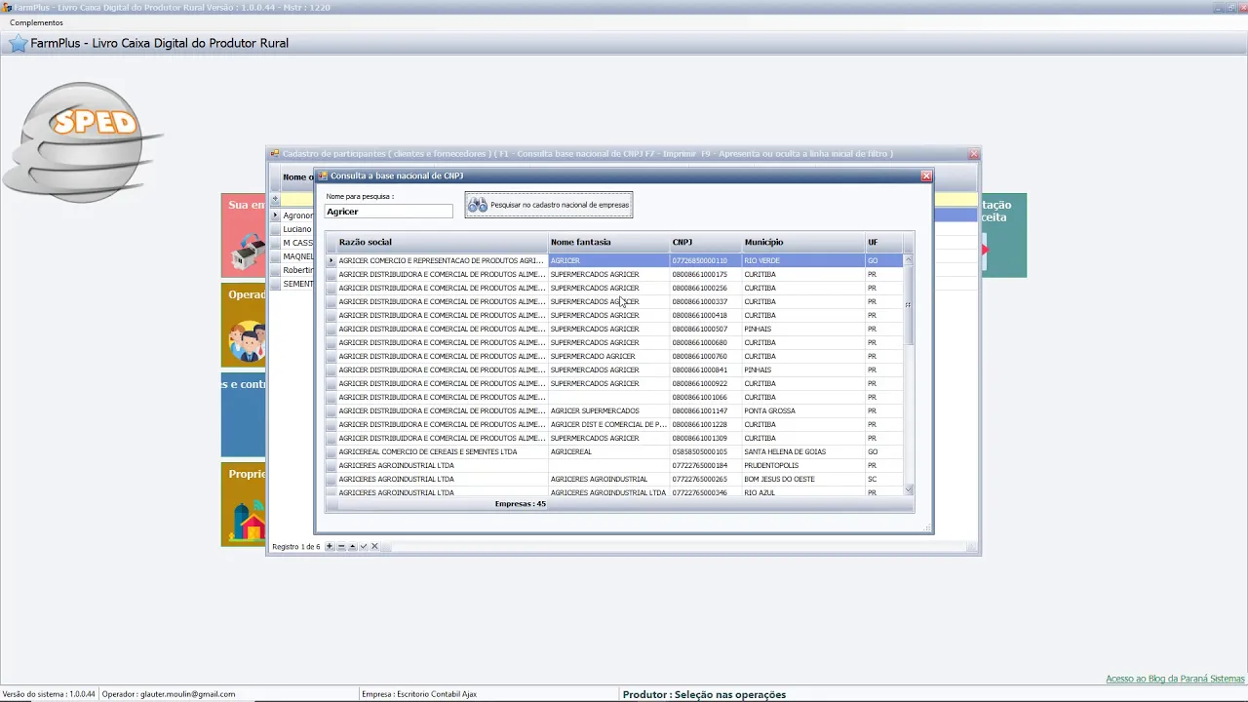Click row selector beside 08008661000175 row
This screenshot has height=702, width=1248.
click(331, 274)
